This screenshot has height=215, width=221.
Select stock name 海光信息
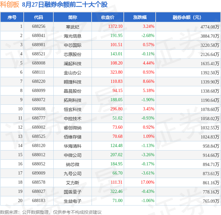click(72, 36)
